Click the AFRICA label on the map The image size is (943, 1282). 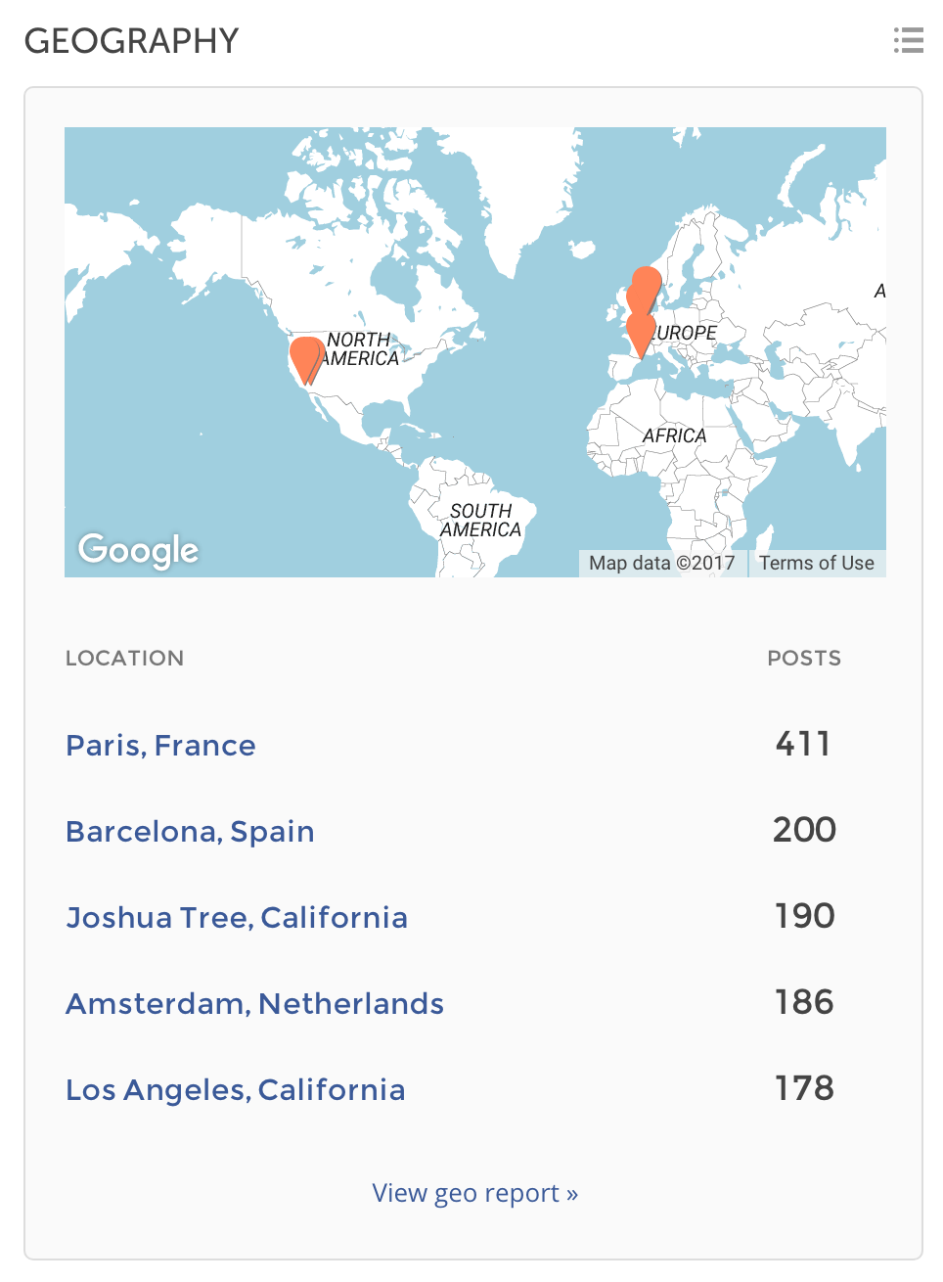coord(674,435)
